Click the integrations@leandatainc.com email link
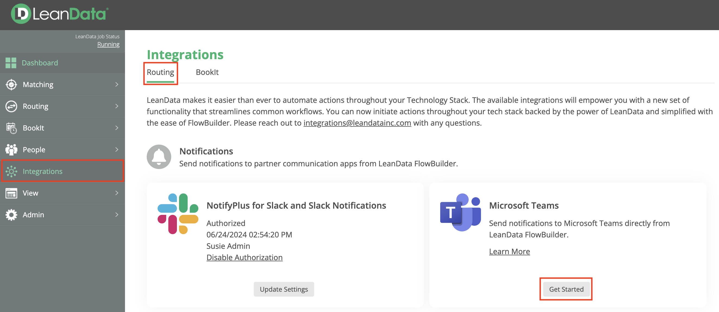Viewport: 719px width, 312px height. click(x=357, y=123)
